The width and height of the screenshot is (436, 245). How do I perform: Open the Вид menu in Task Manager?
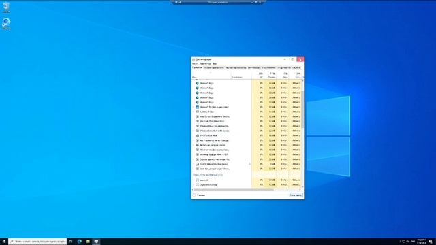215,63
